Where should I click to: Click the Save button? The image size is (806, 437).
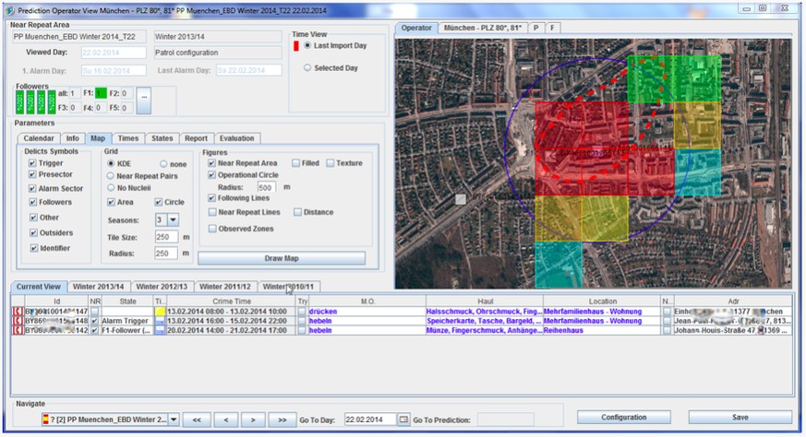[x=739, y=418]
